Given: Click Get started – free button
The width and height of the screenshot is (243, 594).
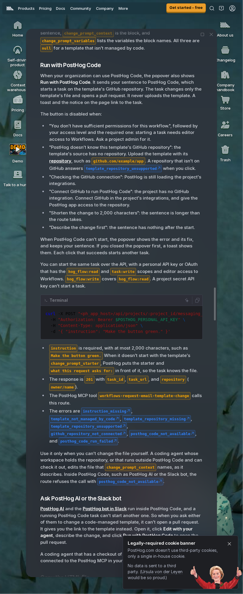Looking at the screenshot, I should point(186,8).
